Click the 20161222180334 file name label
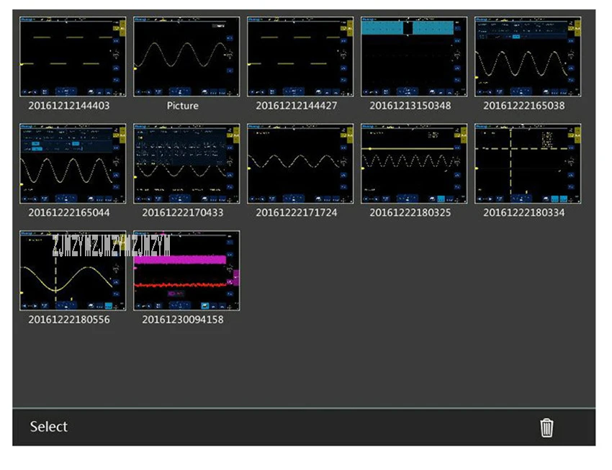Image resolution: width=612 pixels, height=470 pixels. 523,212
